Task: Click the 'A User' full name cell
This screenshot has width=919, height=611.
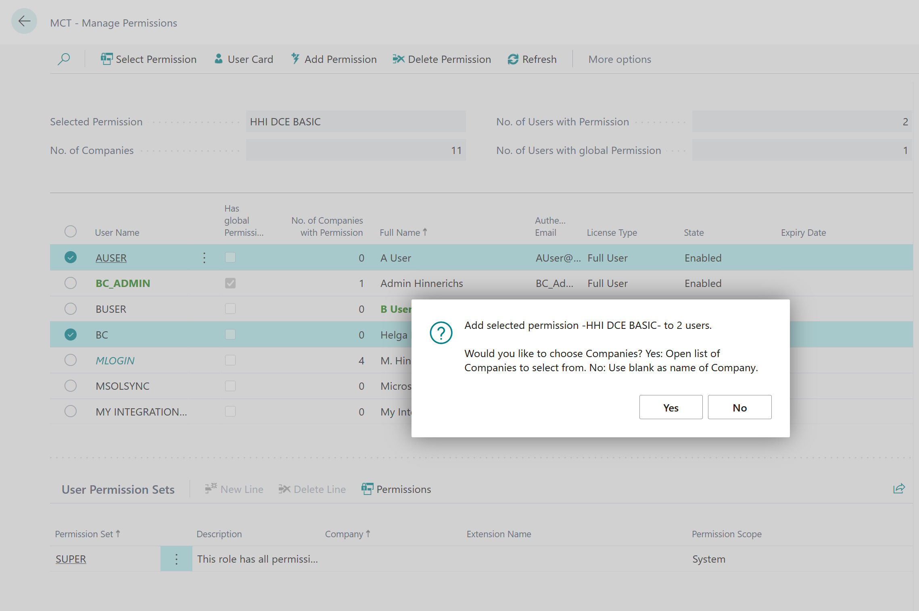Action: click(x=395, y=258)
